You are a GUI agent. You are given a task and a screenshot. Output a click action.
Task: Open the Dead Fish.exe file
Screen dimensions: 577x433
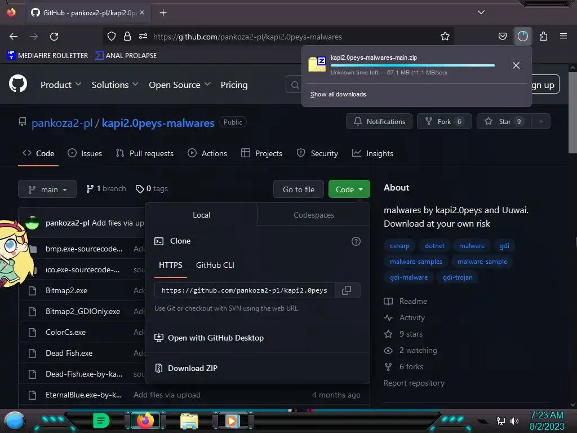tap(69, 353)
